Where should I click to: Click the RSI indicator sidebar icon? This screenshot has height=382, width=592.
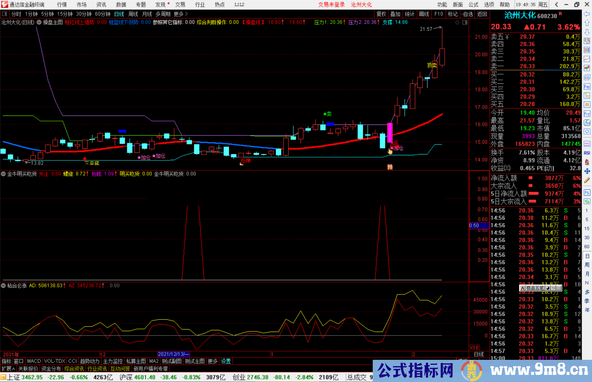tap(587, 153)
